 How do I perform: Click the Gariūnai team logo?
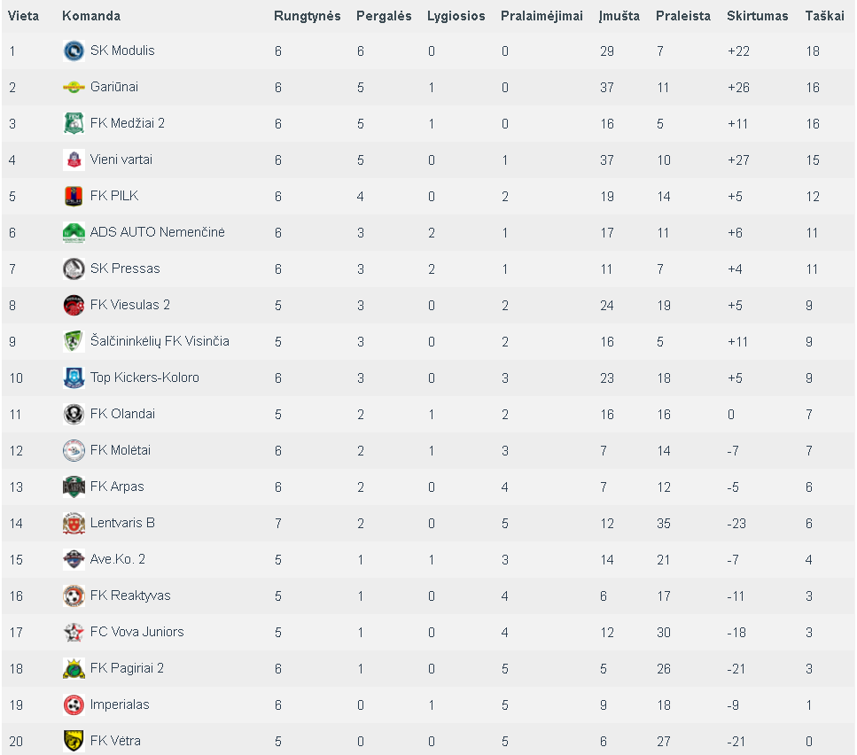point(74,87)
